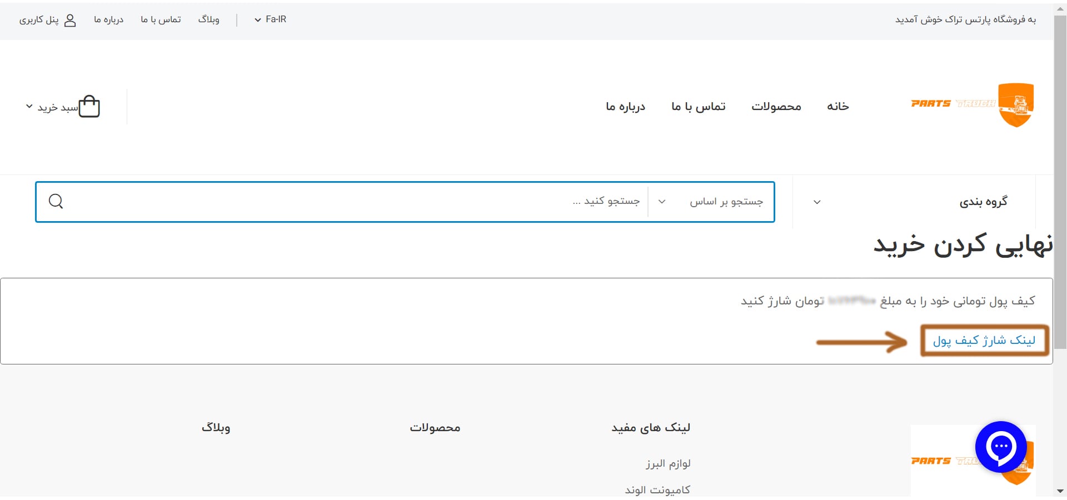
Task: Open the blue chat support bubble
Action: [x=1001, y=447]
